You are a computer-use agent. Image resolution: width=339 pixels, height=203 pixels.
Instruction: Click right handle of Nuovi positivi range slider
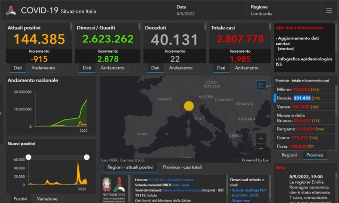click(x=87, y=157)
